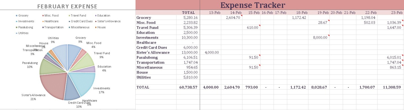This screenshot has width=404, height=110.
Task: Select the Misc. Food 502.03 cell
Action: pos(367,23)
